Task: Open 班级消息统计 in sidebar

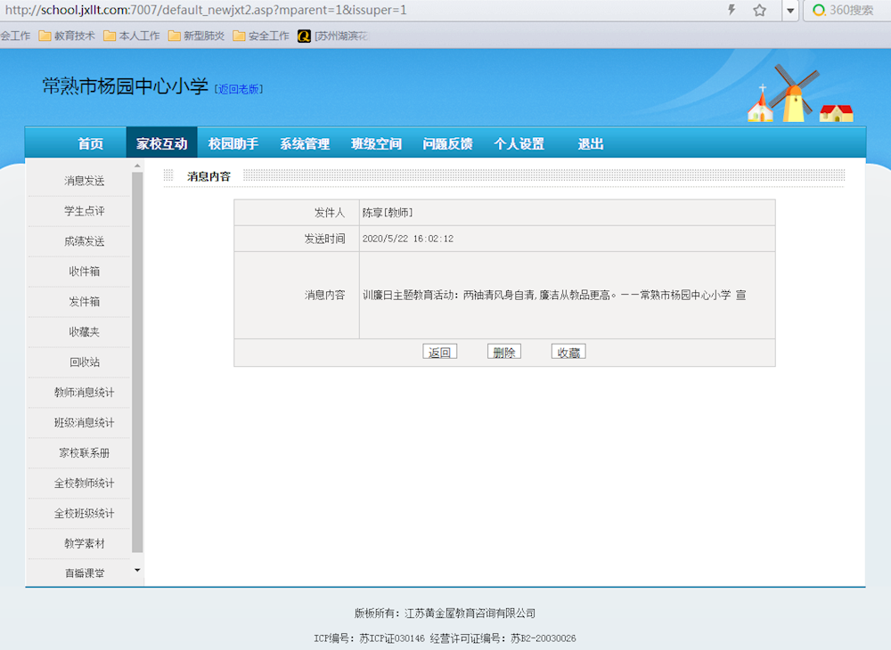Action: [84, 422]
